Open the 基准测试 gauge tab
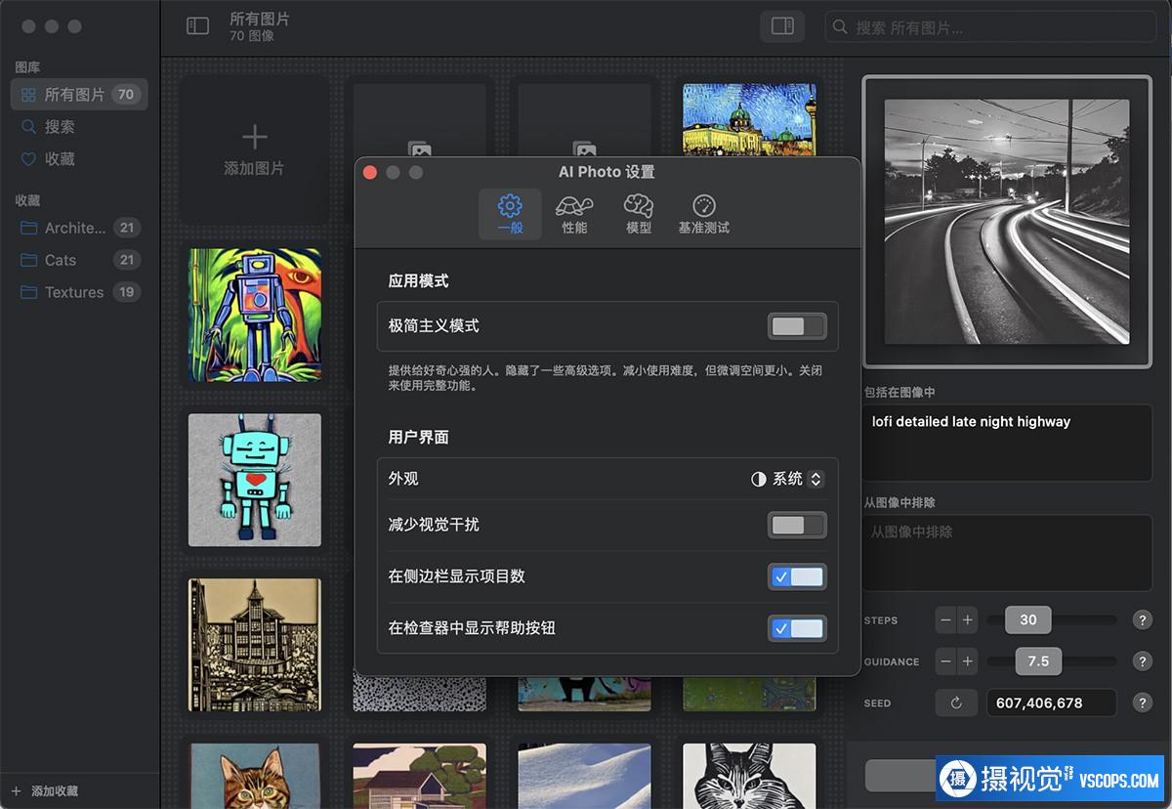The image size is (1172, 809). 703,215
